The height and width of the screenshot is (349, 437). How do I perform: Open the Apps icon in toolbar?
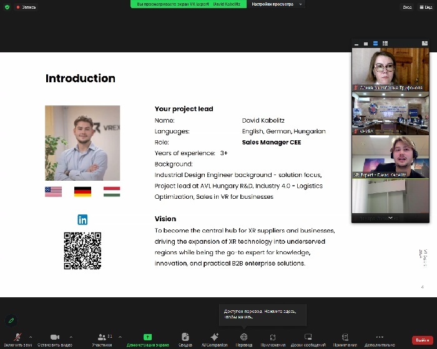[273, 337]
